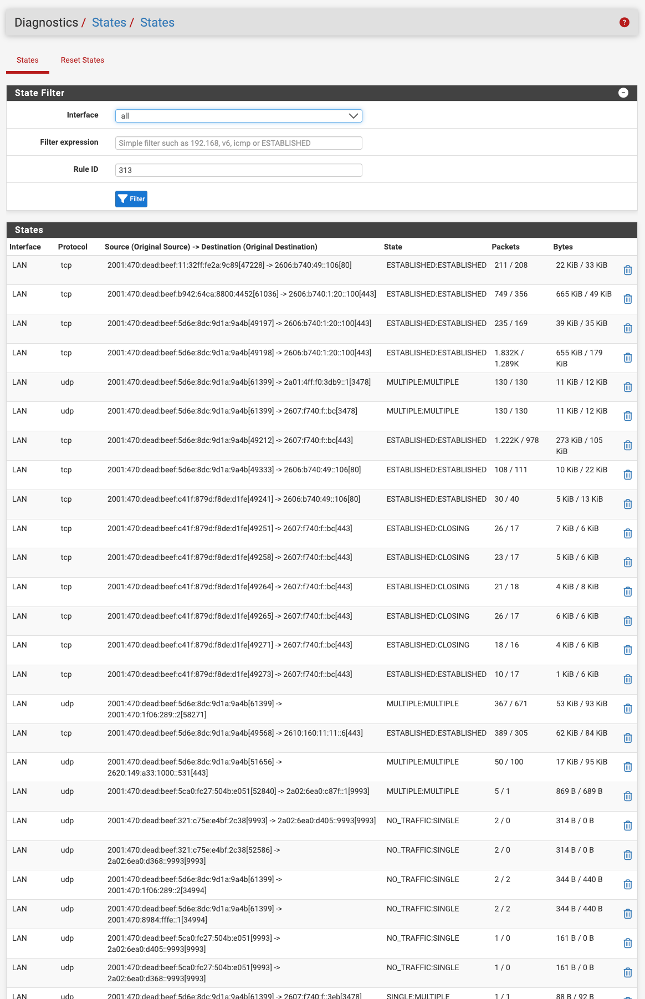Open the first States breadcrumb link

point(109,23)
